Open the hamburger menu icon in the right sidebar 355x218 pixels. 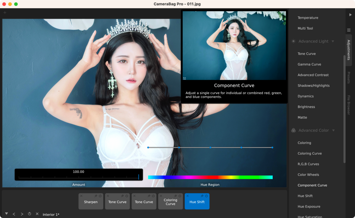(x=349, y=30)
